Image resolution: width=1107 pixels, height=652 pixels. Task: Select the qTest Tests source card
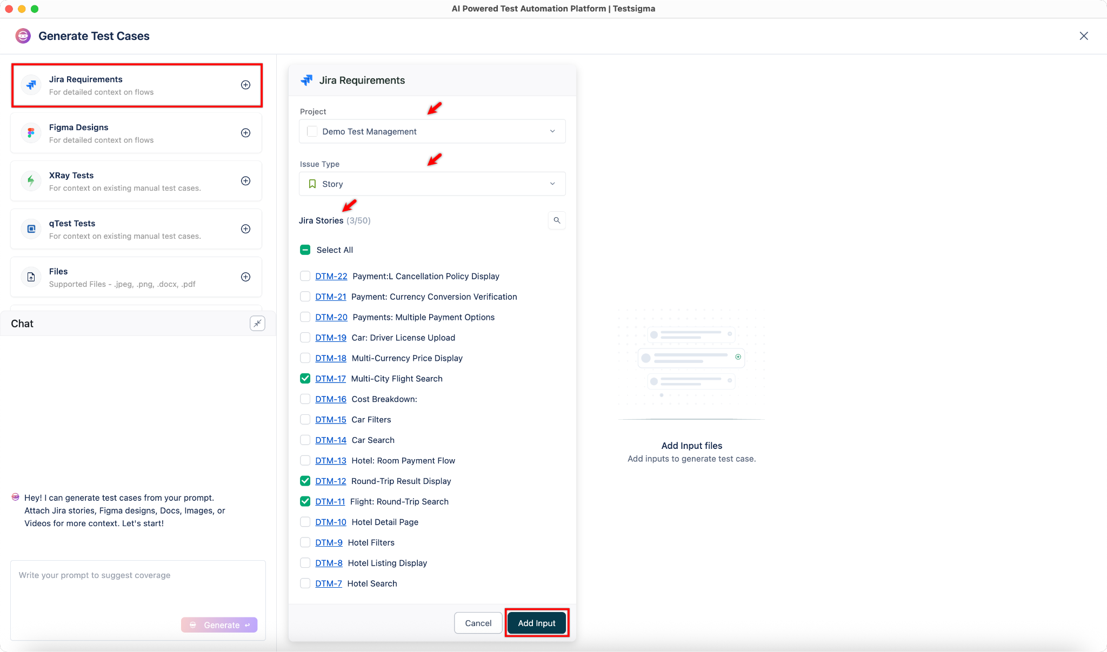coord(136,230)
